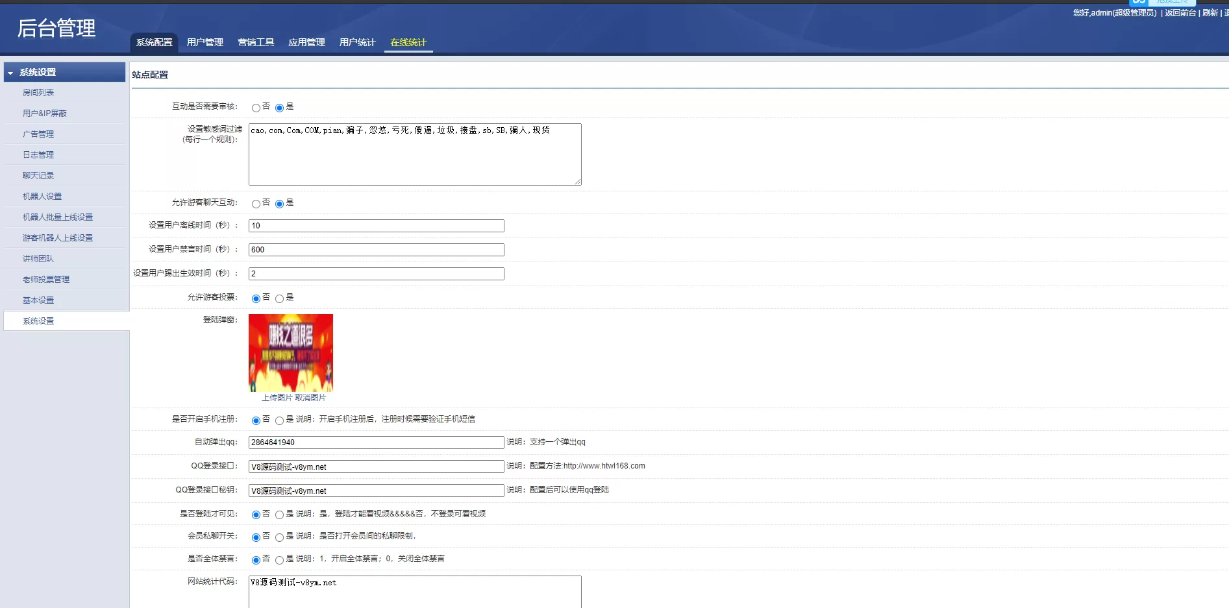Set 是否全体禁言 to 否
The height and width of the screenshot is (608, 1229).
(256, 560)
